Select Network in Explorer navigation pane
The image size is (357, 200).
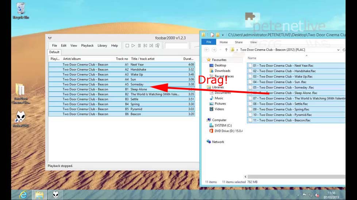[218, 142]
